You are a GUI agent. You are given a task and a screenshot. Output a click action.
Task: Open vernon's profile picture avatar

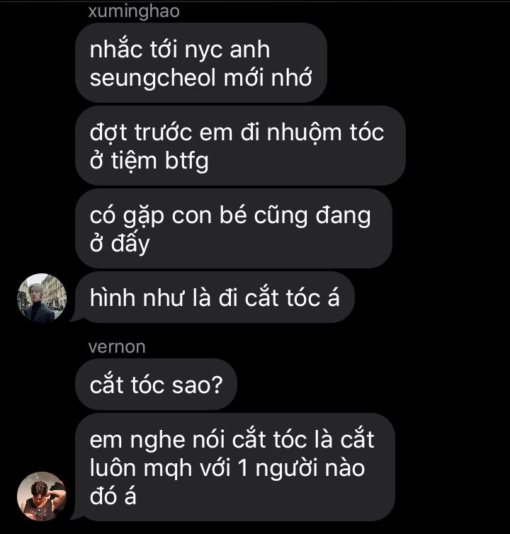(x=42, y=496)
